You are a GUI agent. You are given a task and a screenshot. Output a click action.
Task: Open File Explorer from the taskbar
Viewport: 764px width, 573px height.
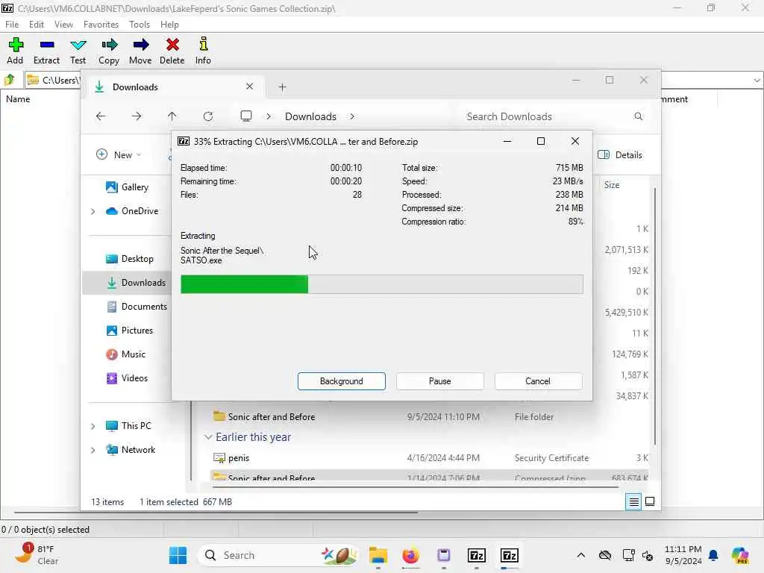click(378, 555)
